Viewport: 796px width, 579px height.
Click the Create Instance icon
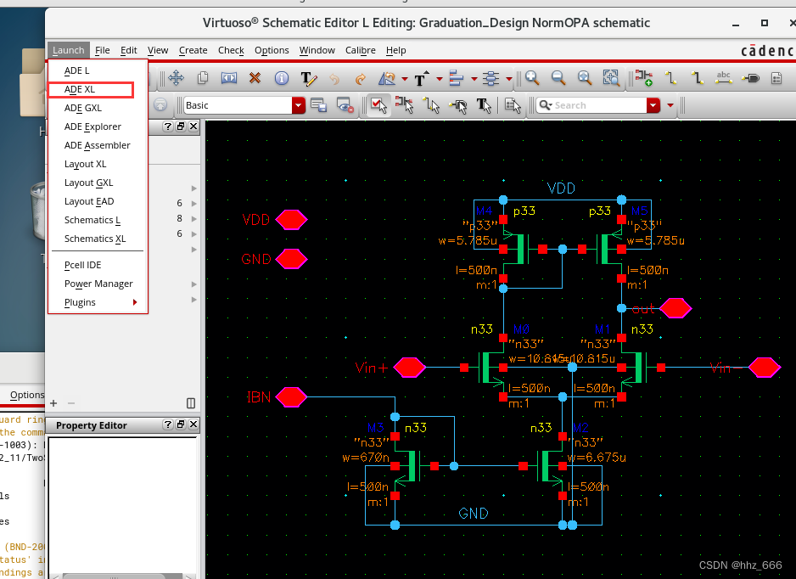point(644,78)
